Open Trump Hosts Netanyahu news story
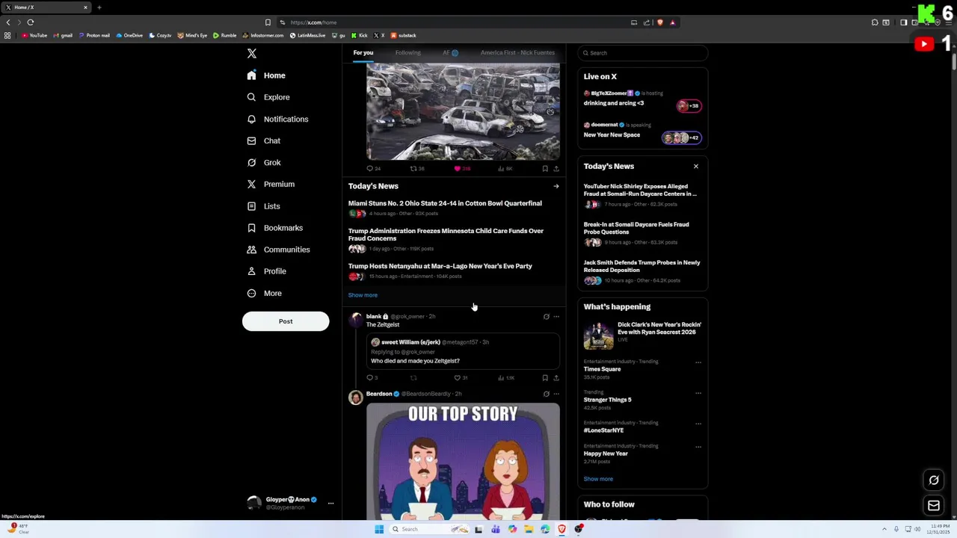The height and width of the screenshot is (538, 957). click(x=440, y=266)
